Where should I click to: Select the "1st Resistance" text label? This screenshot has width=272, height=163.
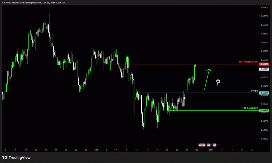tap(248, 61)
